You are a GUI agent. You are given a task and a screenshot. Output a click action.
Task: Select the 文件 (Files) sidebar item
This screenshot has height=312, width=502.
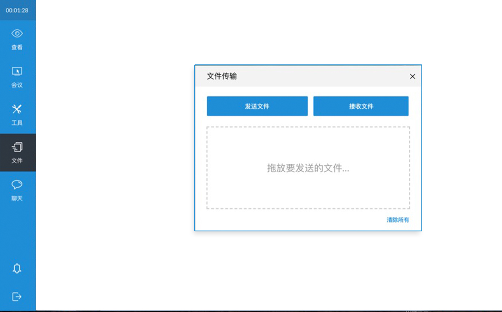click(18, 153)
